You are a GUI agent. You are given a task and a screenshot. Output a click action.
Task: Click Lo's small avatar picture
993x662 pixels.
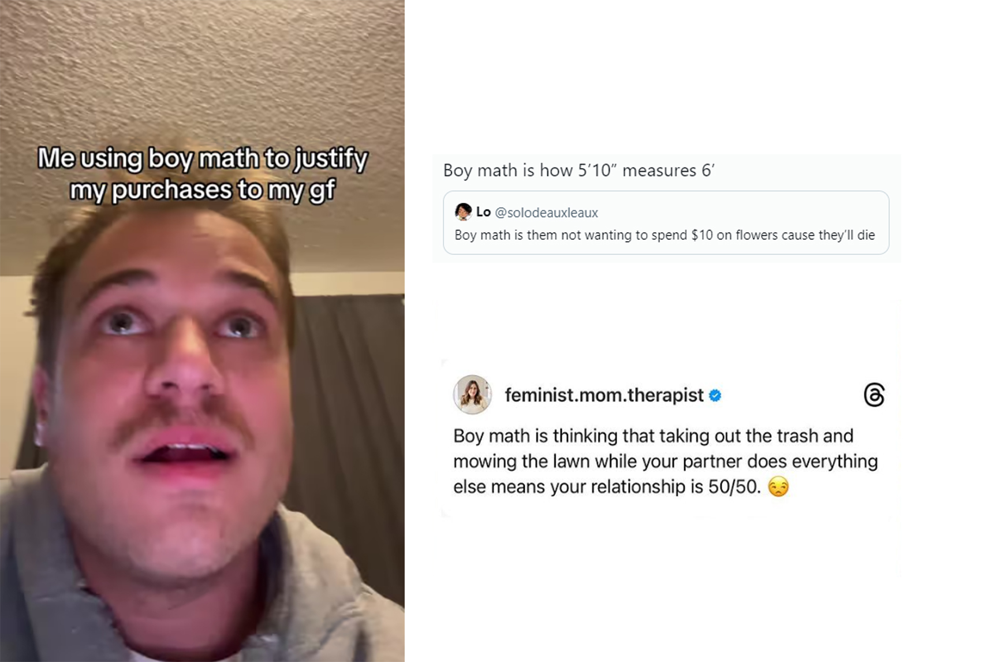click(463, 212)
